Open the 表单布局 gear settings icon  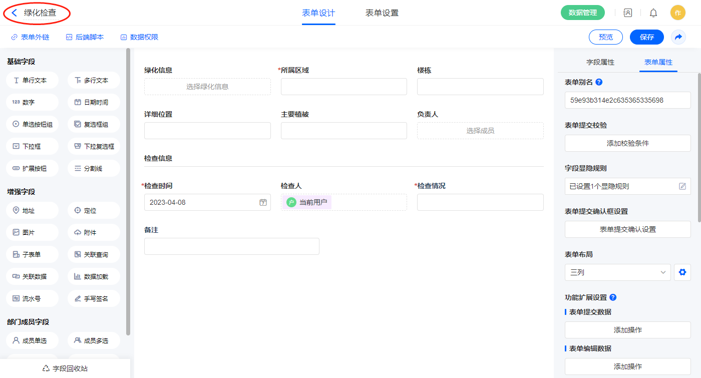pos(681,272)
